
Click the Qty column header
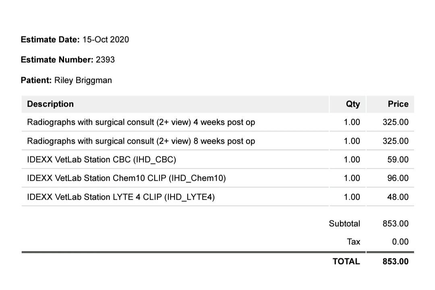click(x=353, y=104)
